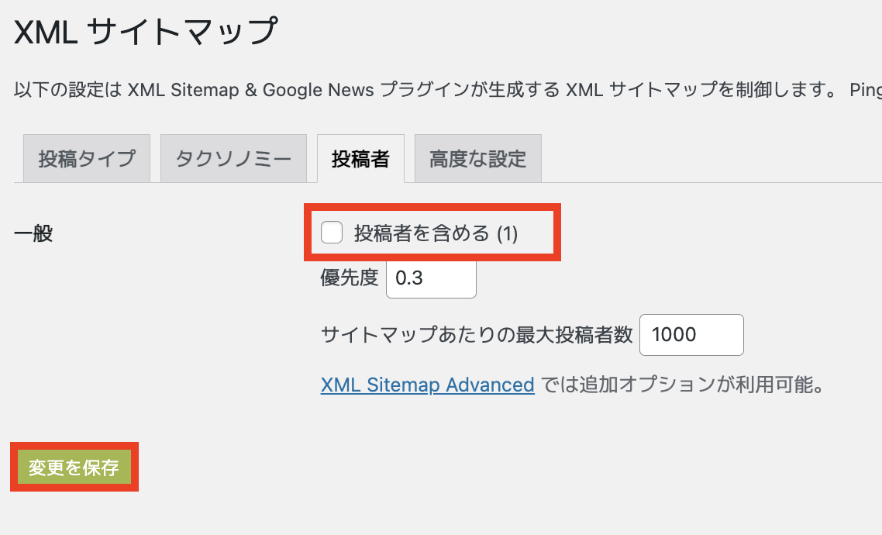Save settings with 変更を保存 button

[74, 467]
